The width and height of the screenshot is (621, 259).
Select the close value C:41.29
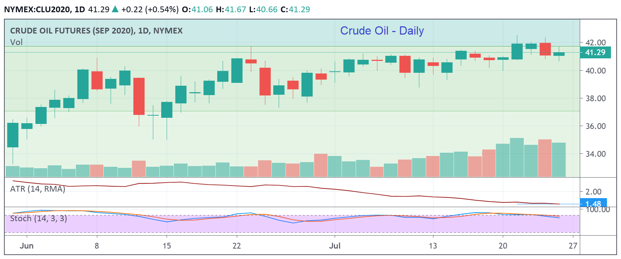point(295,9)
